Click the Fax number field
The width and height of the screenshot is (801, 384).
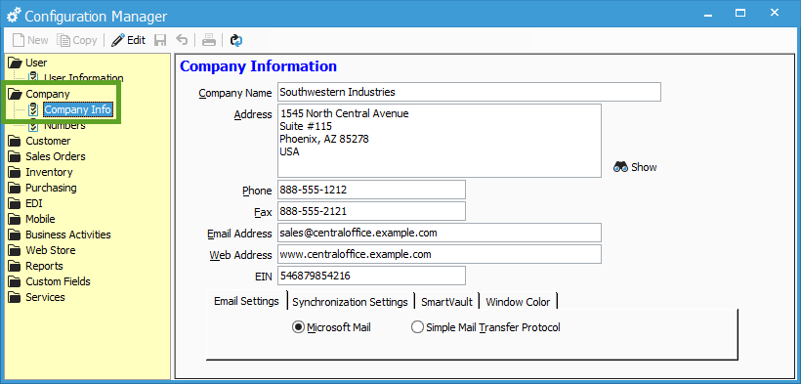tap(371, 211)
